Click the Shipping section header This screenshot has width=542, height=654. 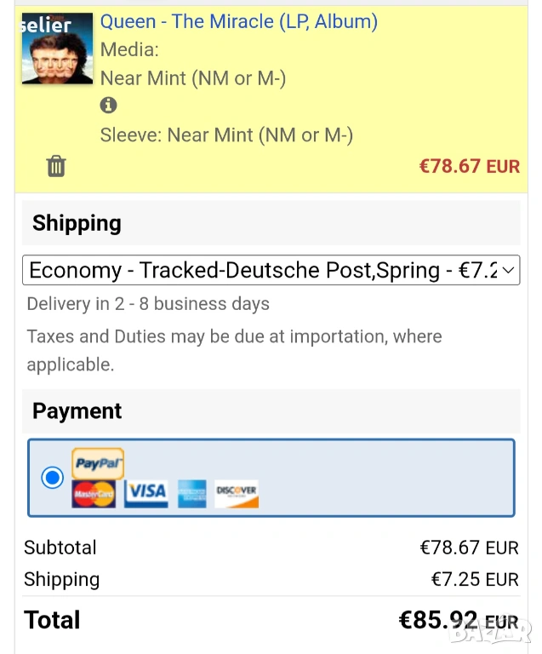pos(77,223)
